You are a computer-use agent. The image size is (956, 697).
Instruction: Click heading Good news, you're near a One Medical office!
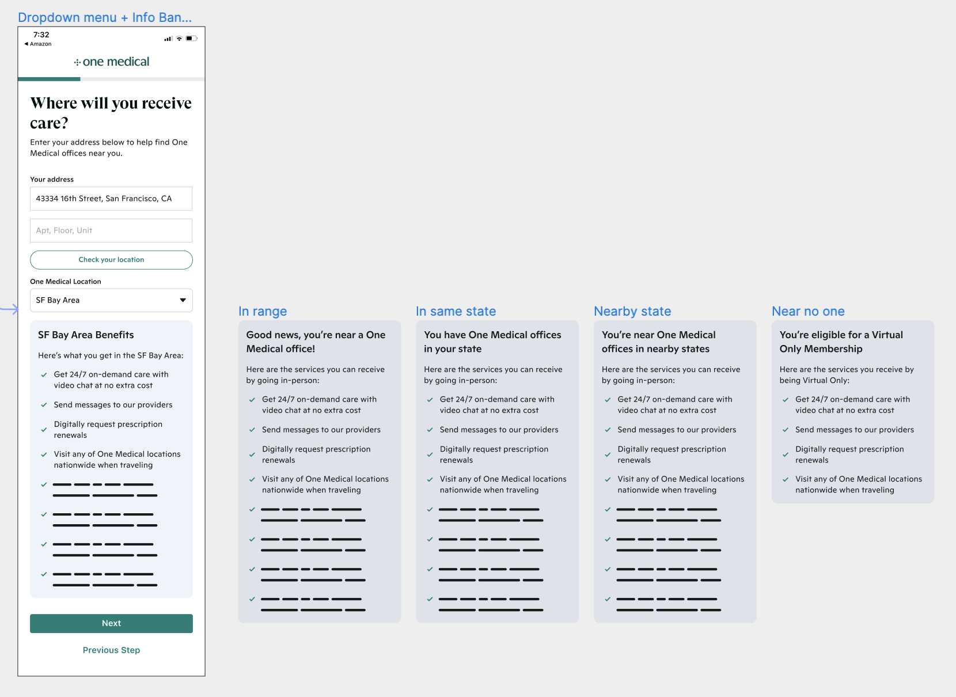coord(316,342)
